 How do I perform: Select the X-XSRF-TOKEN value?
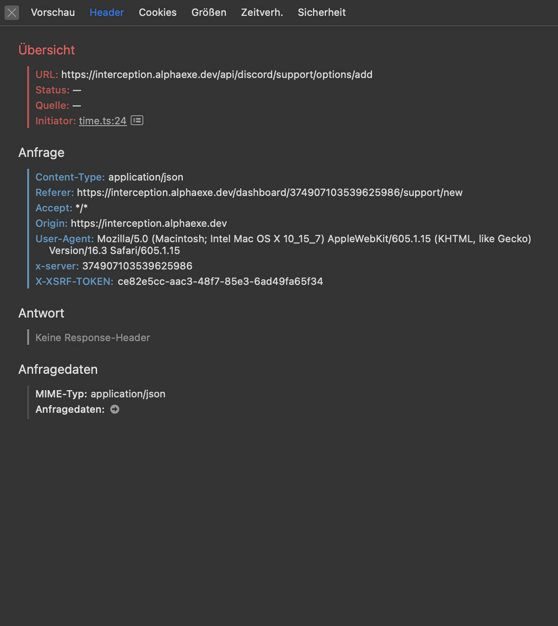point(220,281)
